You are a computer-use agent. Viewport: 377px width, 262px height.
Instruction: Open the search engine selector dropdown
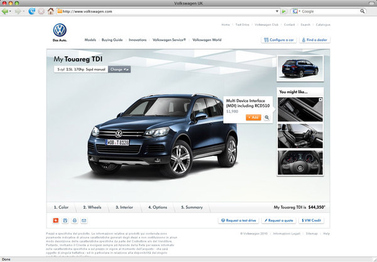click(297, 11)
